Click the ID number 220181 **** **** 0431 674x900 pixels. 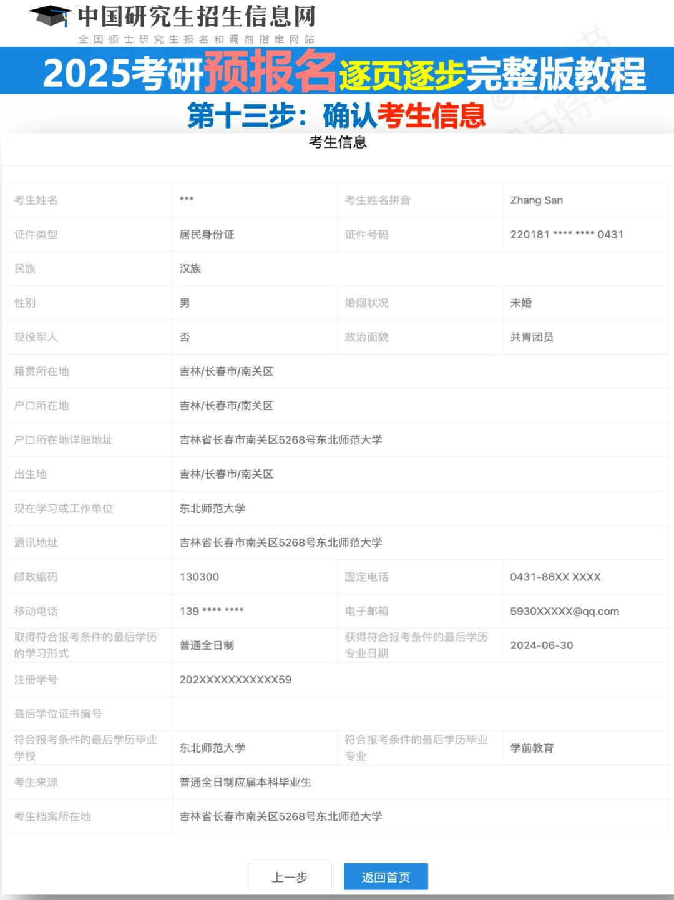click(x=567, y=235)
